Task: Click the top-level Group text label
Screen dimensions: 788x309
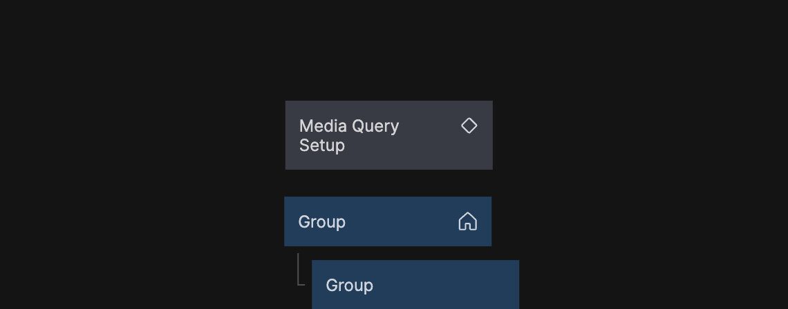Action: click(321, 222)
